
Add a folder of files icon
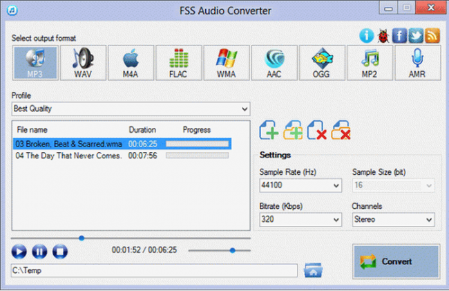(293, 131)
